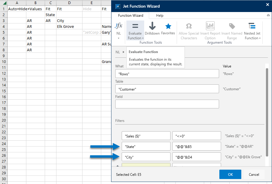Click the Cancel button
The width and height of the screenshot is (272, 184).
tap(254, 174)
